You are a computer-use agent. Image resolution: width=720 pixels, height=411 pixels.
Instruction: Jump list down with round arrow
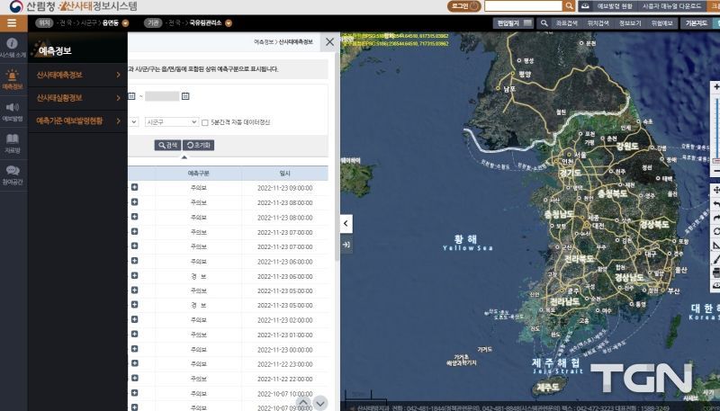320,403
